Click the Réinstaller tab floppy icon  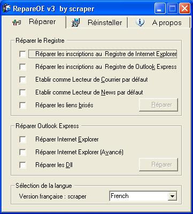click(75, 22)
